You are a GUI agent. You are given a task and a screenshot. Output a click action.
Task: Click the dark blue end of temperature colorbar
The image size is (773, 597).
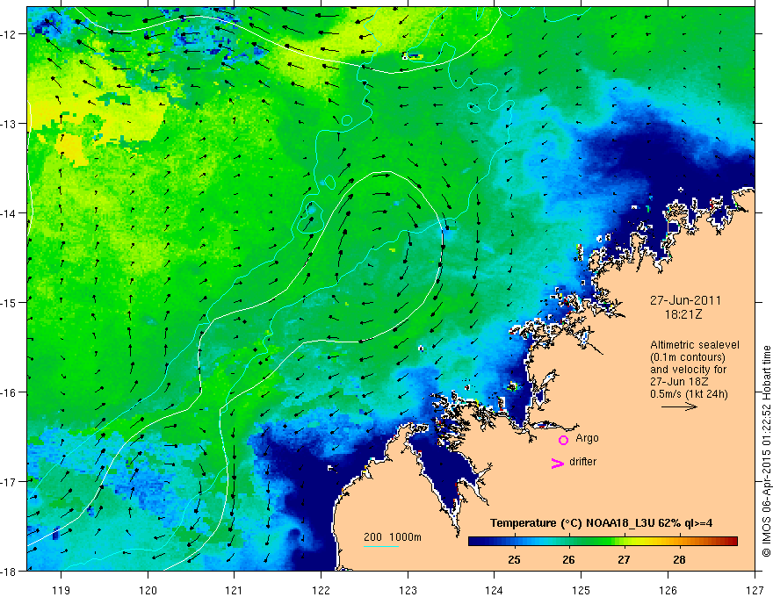(476, 542)
